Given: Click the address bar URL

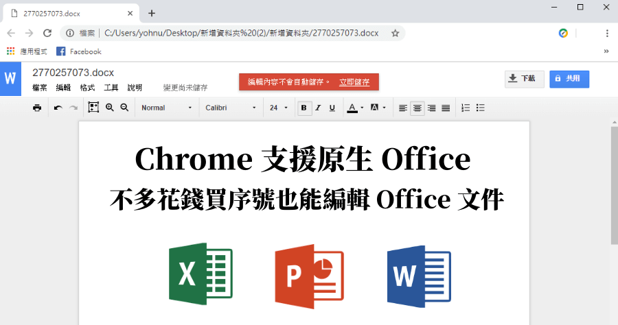Looking at the screenshot, I should coord(241,33).
